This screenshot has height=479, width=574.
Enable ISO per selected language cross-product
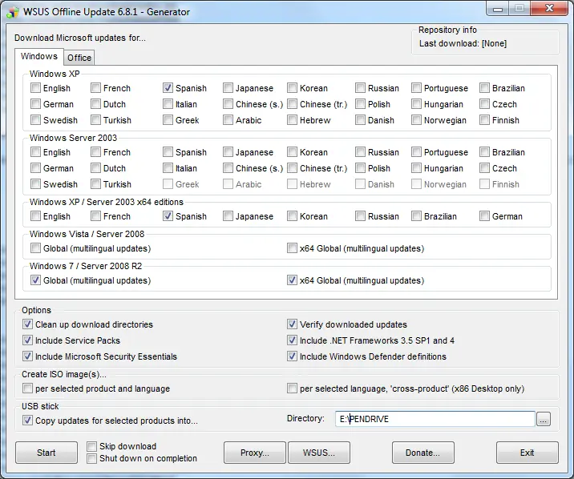(x=292, y=388)
